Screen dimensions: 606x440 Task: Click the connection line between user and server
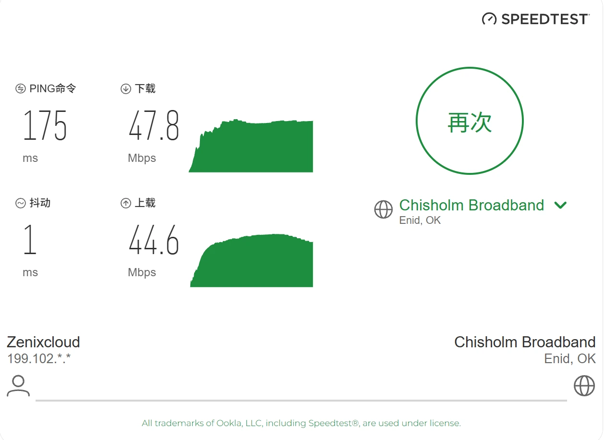(301, 400)
